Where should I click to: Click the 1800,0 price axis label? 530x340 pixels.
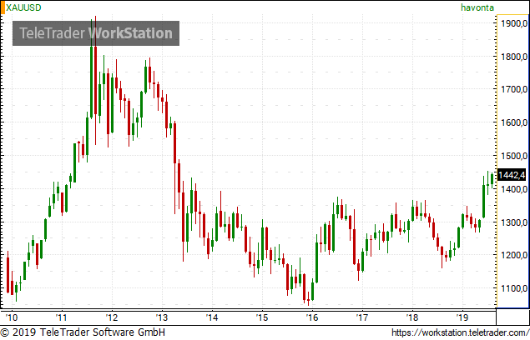click(513, 57)
